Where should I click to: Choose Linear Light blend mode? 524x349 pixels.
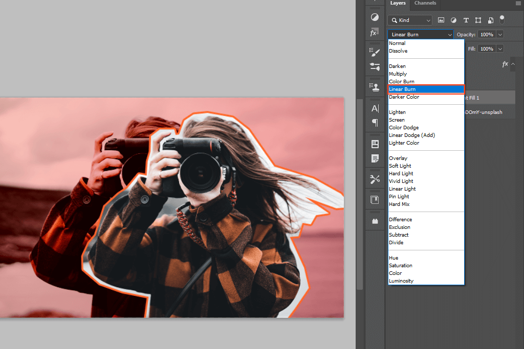(426, 189)
